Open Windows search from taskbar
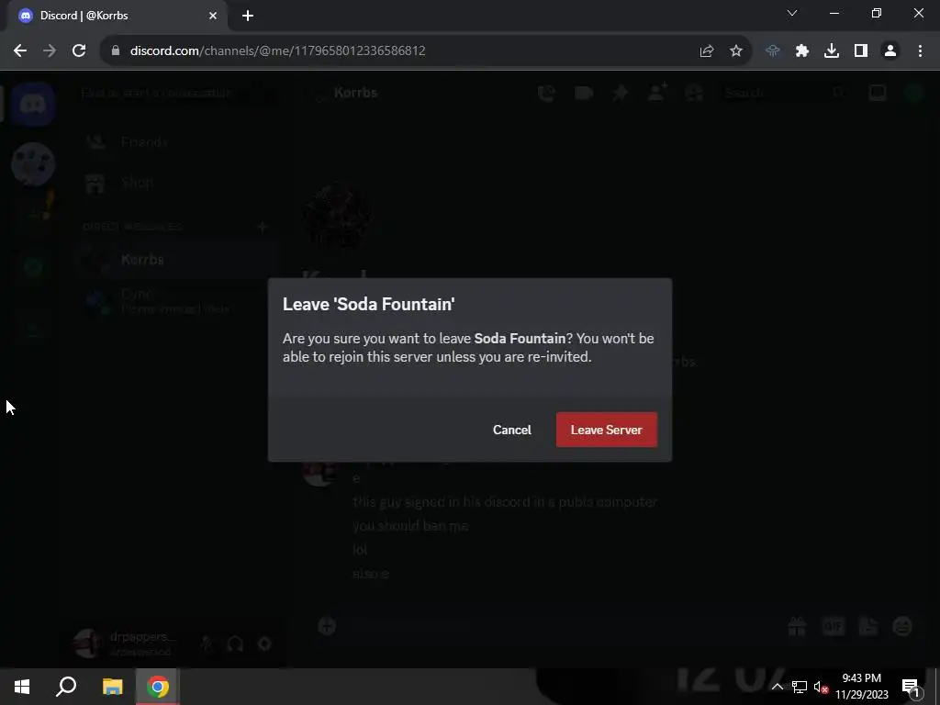940x705 pixels. (66, 687)
